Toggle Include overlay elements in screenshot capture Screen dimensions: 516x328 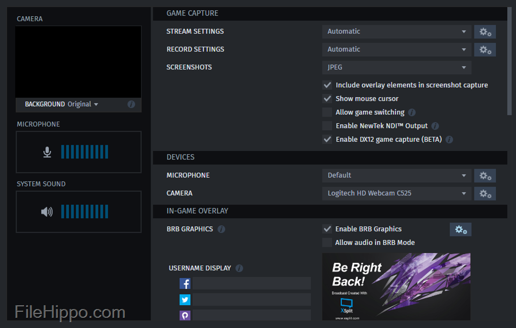(x=327, y=85)
